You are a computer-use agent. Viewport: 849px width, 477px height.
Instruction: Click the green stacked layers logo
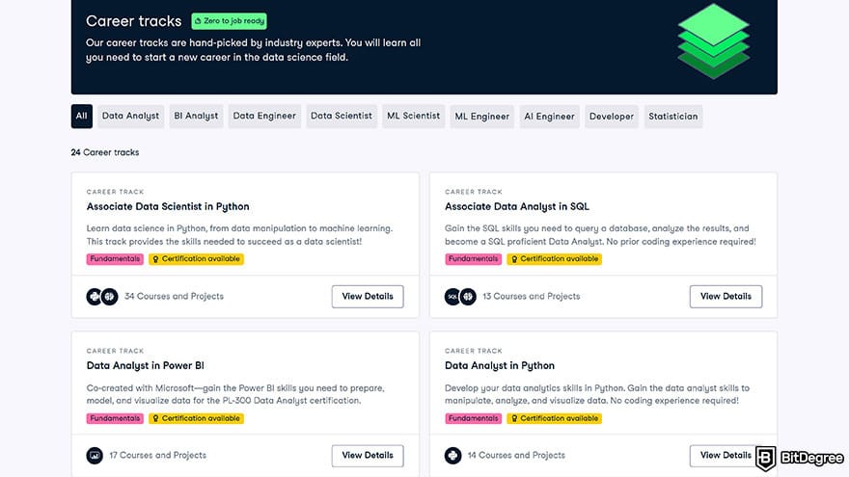click(714, 41)
